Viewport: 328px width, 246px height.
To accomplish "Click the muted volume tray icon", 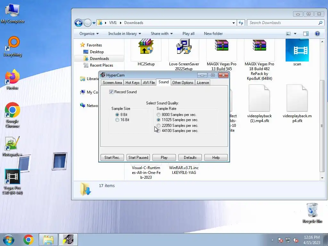I will (296, 240).
